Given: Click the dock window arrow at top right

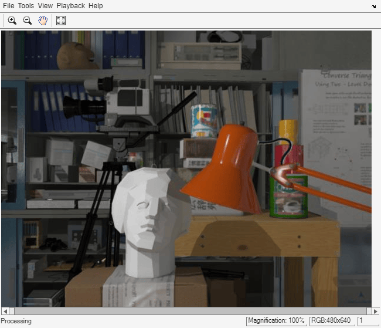Looking at the screenshot, I should click(374, 6).
